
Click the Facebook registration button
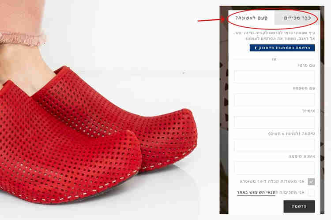pyautogui.click(x=282, y=48)
